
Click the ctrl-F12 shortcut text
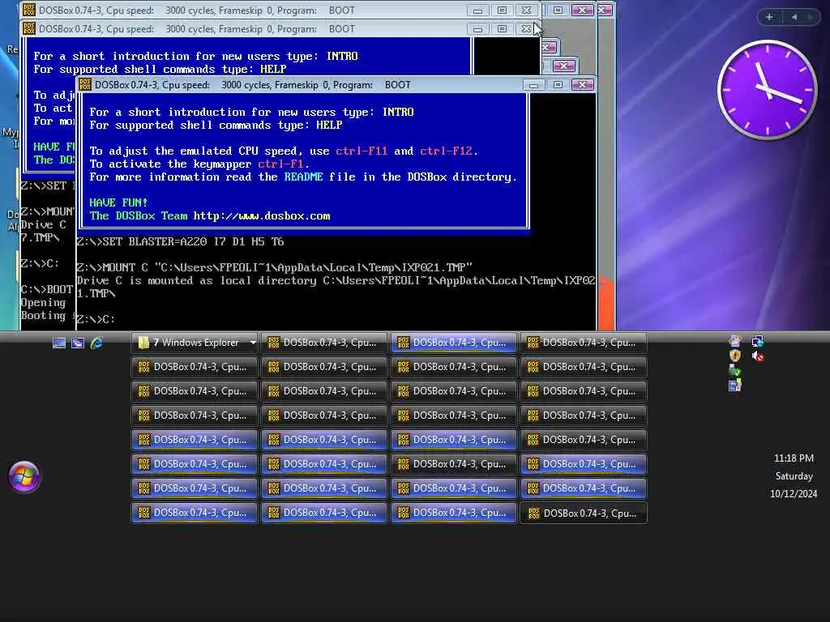pos(446,151)
